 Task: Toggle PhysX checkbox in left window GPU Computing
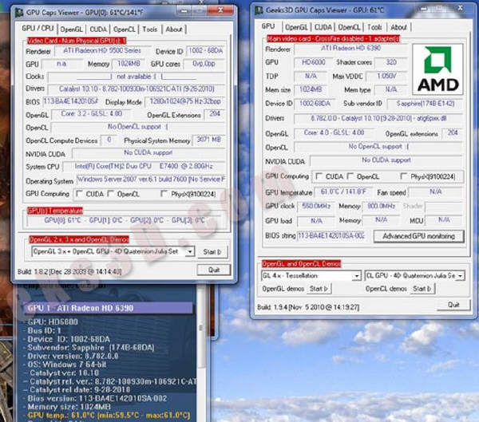(x=164, y=194)
